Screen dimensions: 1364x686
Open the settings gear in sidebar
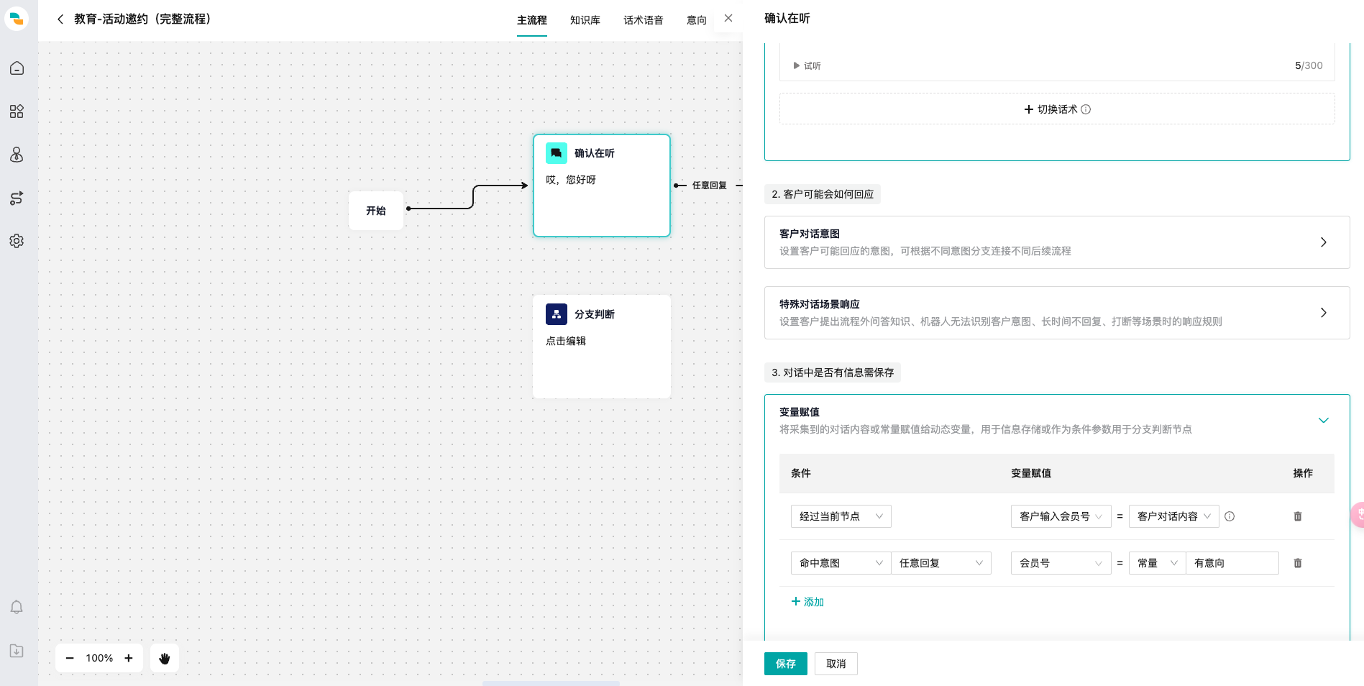[17, 241]
